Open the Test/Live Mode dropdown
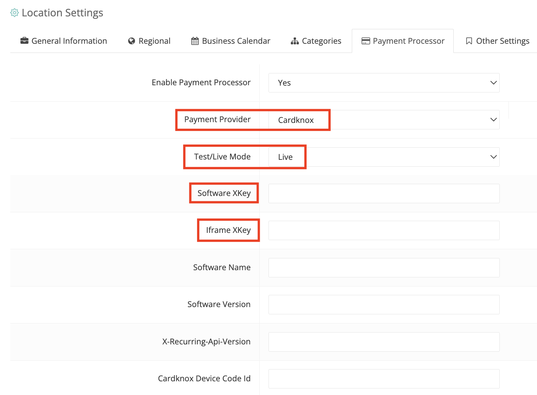Viewport: 537px width, 395px height. tap(384, 157)
